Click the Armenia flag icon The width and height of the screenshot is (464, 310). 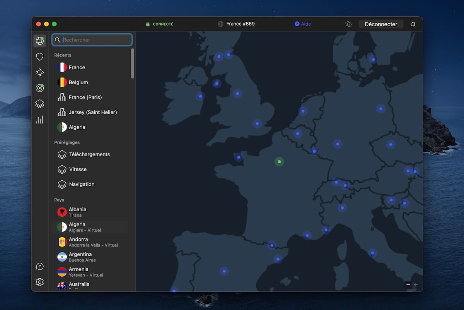coord(62,272)
